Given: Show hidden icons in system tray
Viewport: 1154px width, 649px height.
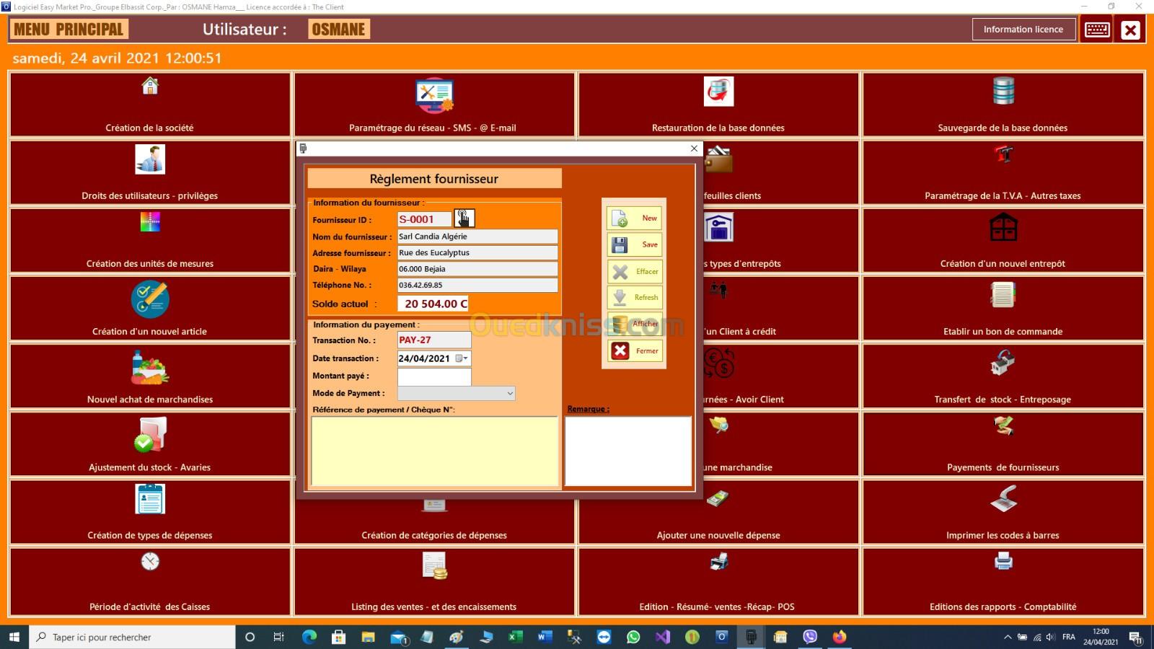Looking at the screenshot, I should [x=1008, y=637].
